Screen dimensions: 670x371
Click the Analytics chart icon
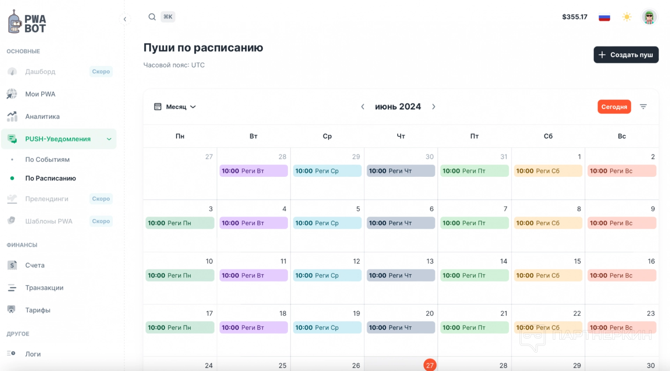12,116
